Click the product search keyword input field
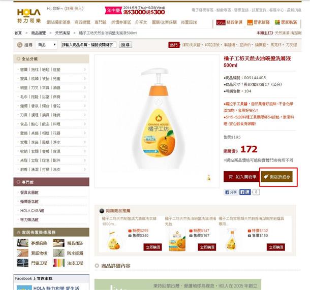310x290 pixels. [88, 45]
